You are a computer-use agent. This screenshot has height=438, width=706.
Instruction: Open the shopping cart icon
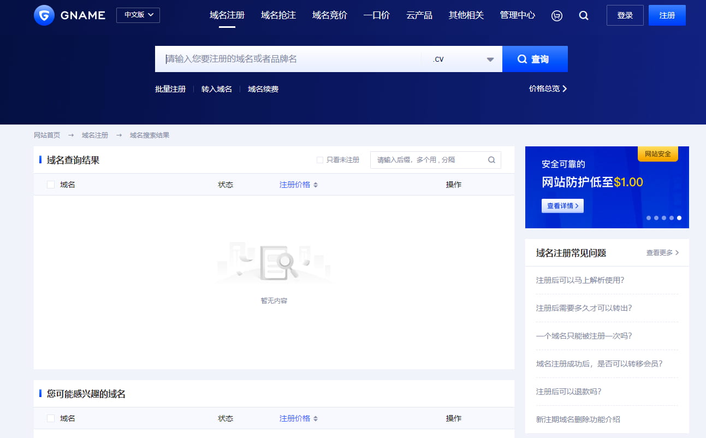pyautogui.click(x=557, y=16)
